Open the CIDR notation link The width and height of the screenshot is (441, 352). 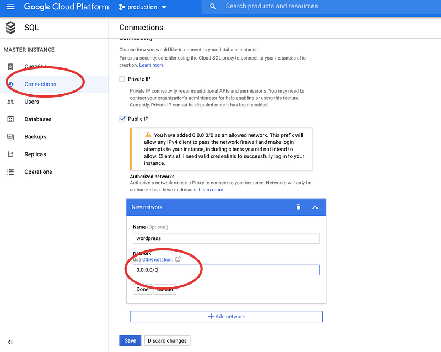pos(158,260)
